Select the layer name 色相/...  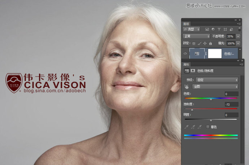[x=229, y=54]
